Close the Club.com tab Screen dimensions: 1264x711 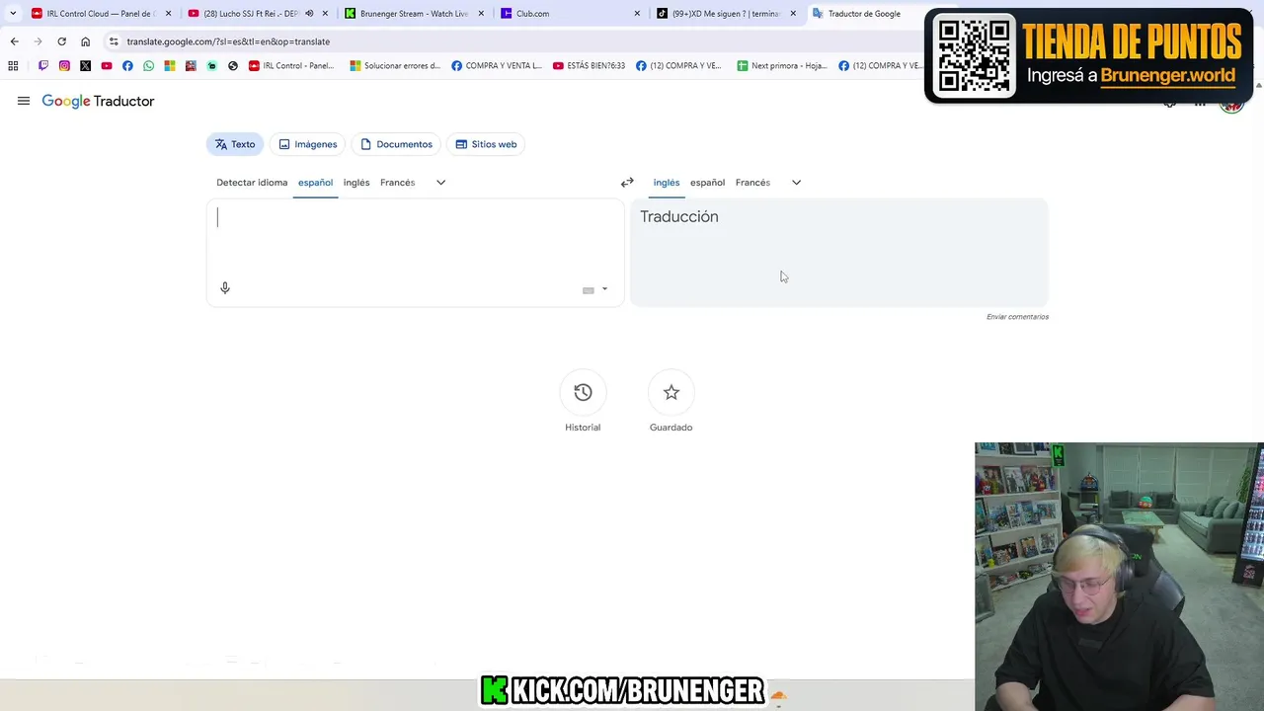[x=637, y=14]
